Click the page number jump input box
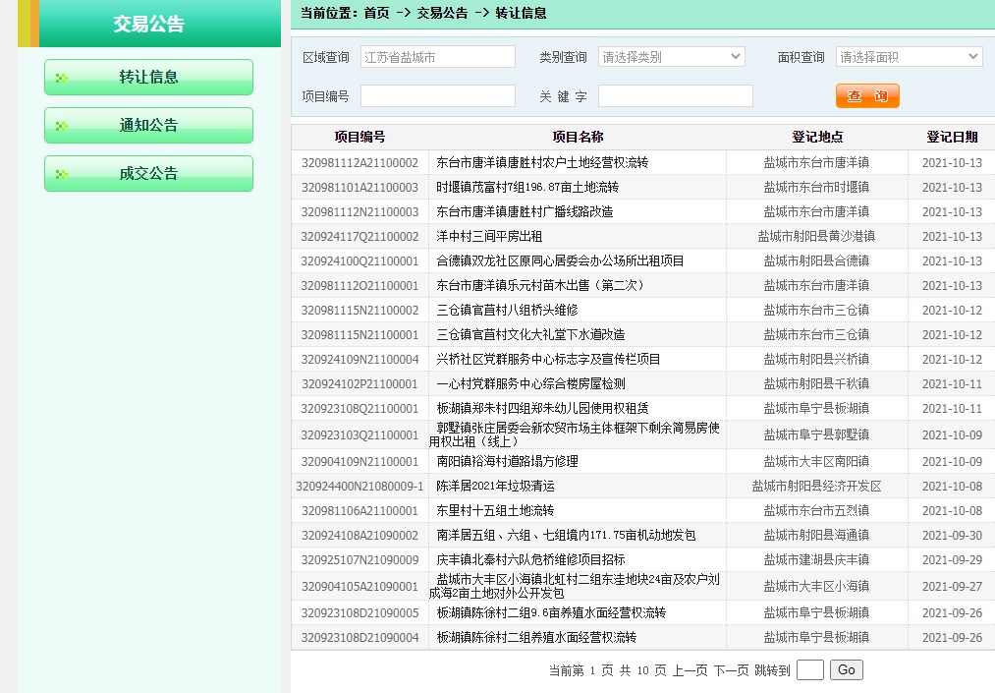Image resolution: width=995 pixels, height=693 pixels. click(809, 670)
